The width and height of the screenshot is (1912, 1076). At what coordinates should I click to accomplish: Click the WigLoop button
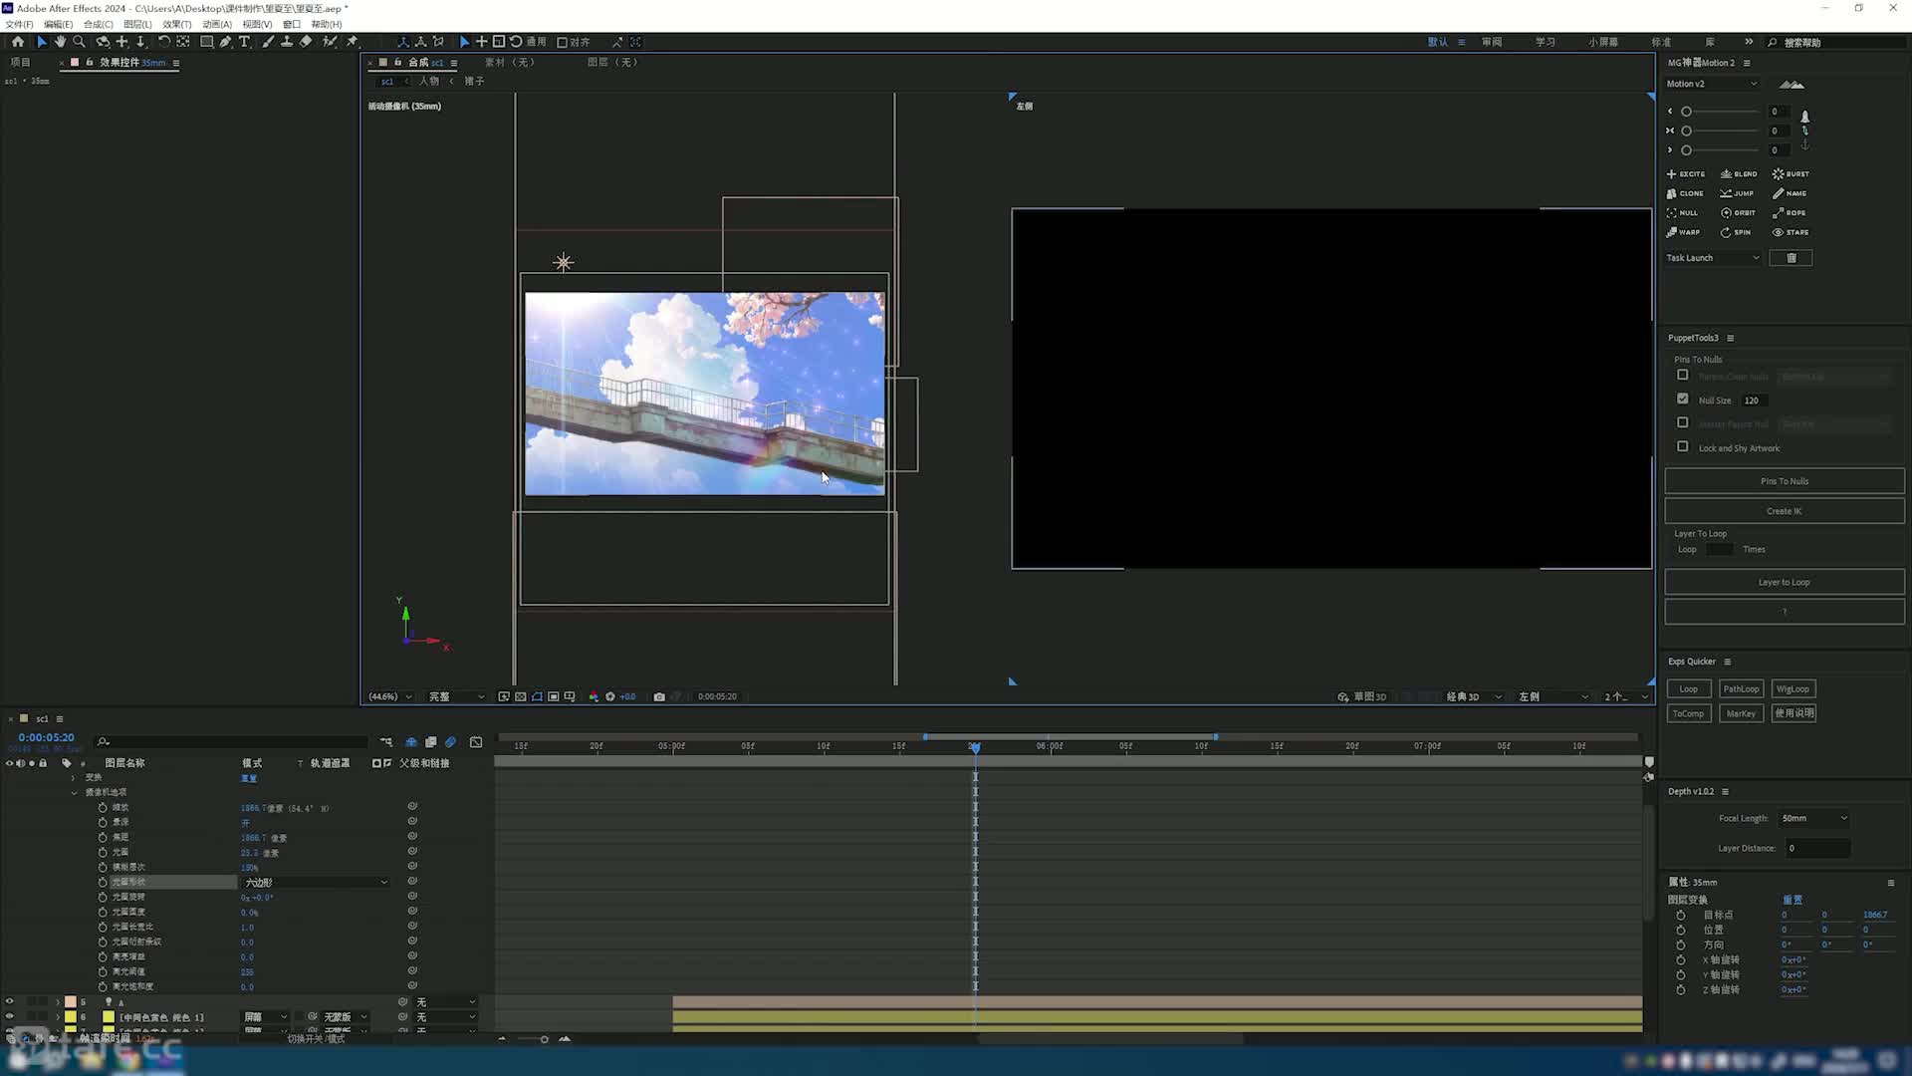click(1792, 688)
